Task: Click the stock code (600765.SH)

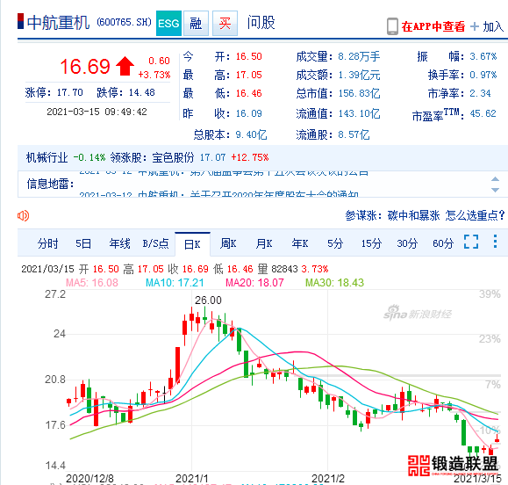Action: tap(124, 22)
